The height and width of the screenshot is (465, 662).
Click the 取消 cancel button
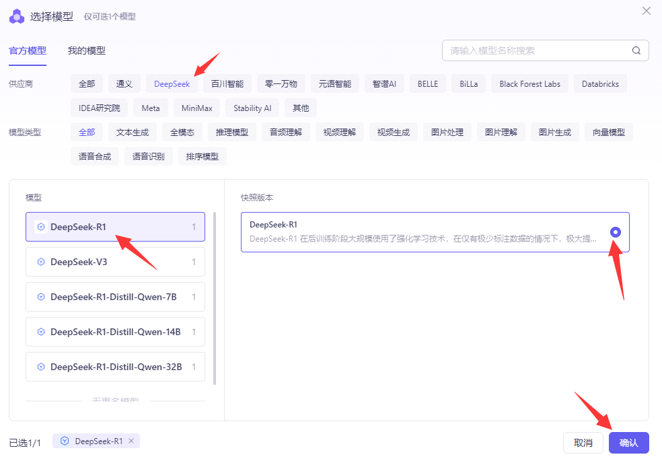click(583, 443)
